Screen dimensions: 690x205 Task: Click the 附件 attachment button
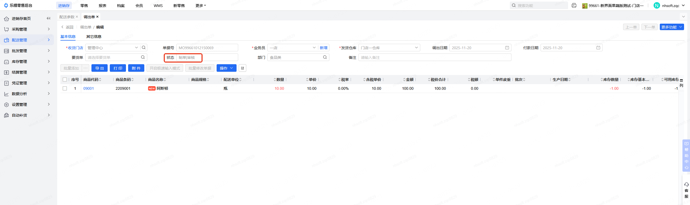(136, 68)
